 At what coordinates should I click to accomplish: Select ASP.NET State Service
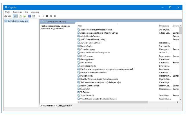90,43
